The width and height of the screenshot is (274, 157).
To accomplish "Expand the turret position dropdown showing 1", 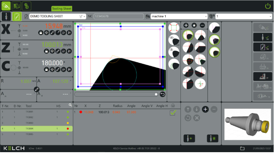I will [x=244, y=16].
